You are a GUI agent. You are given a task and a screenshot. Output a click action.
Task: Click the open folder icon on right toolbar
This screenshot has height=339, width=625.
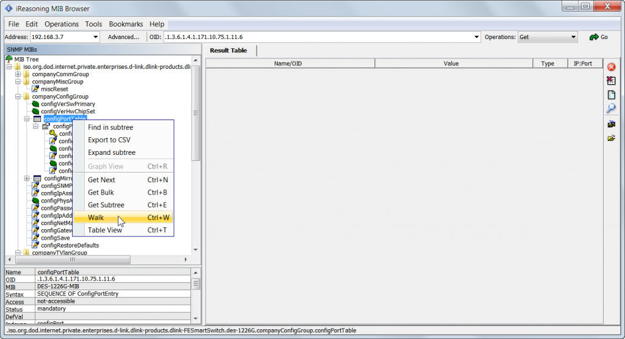pyautogui.click(x=611, y=138)
